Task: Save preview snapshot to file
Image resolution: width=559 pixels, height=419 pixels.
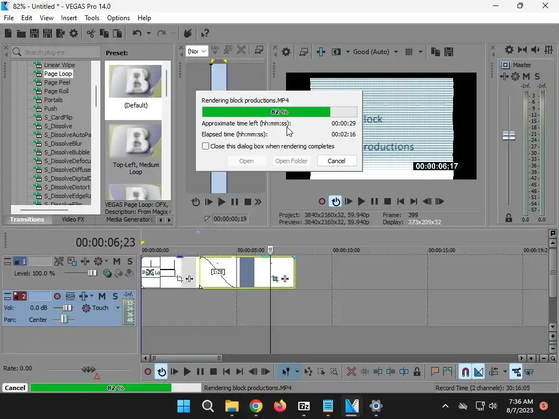Action: (x=449, y=52)
